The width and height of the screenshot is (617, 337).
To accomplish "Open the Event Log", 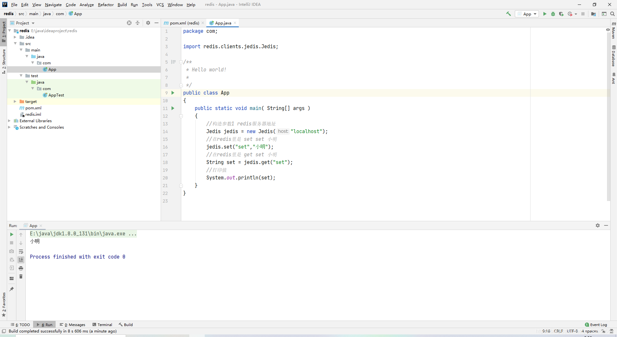I will click(x=596, y=325).
